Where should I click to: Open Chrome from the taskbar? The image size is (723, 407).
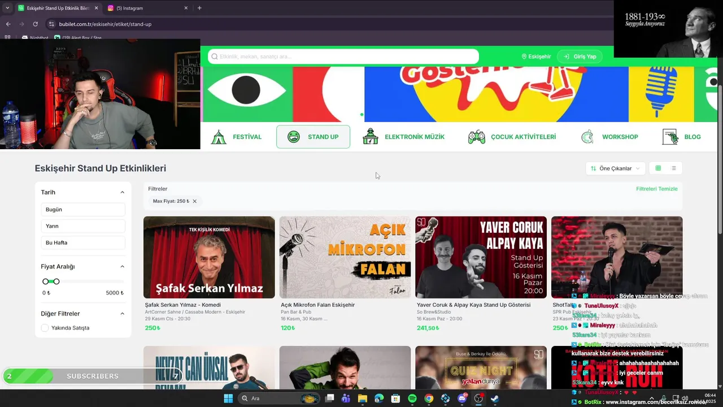click(429, 399)
